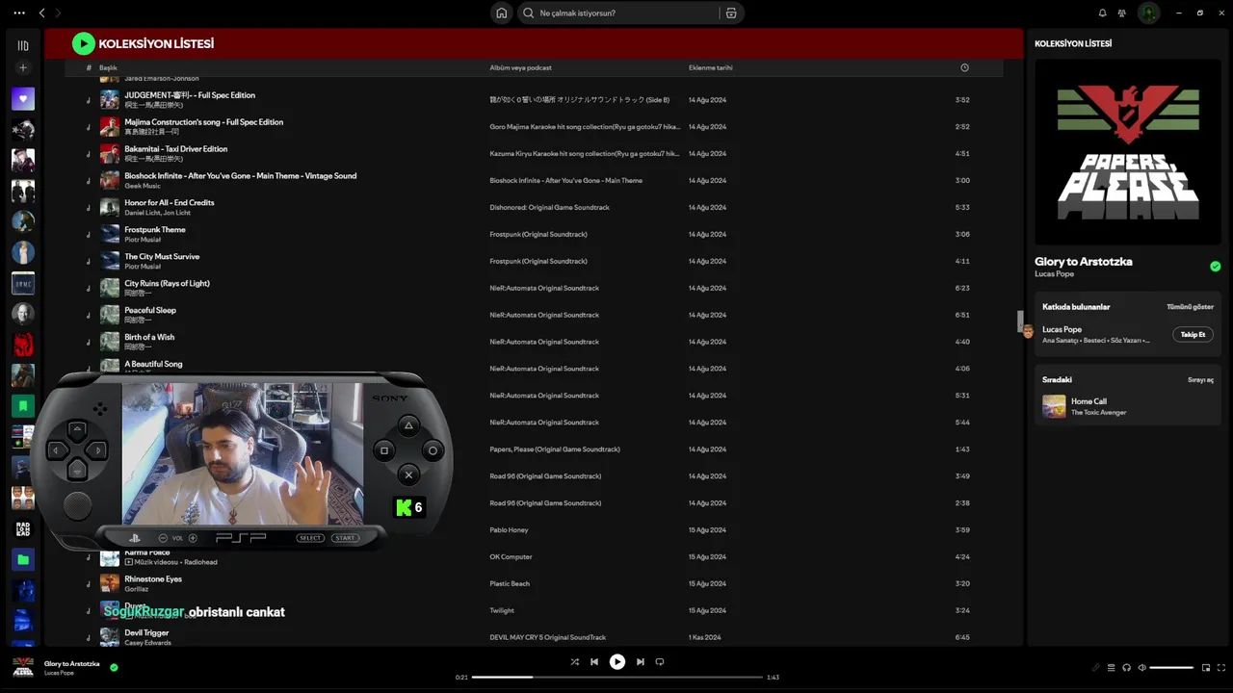
Task: Mute with the volume speaker icon
Action: point(1141,668)
